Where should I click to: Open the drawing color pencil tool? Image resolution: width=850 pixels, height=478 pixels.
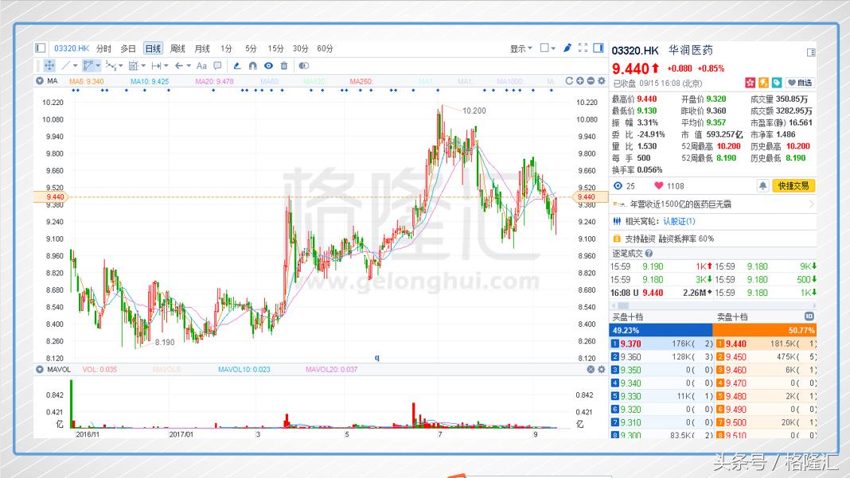tap(237, 65)
